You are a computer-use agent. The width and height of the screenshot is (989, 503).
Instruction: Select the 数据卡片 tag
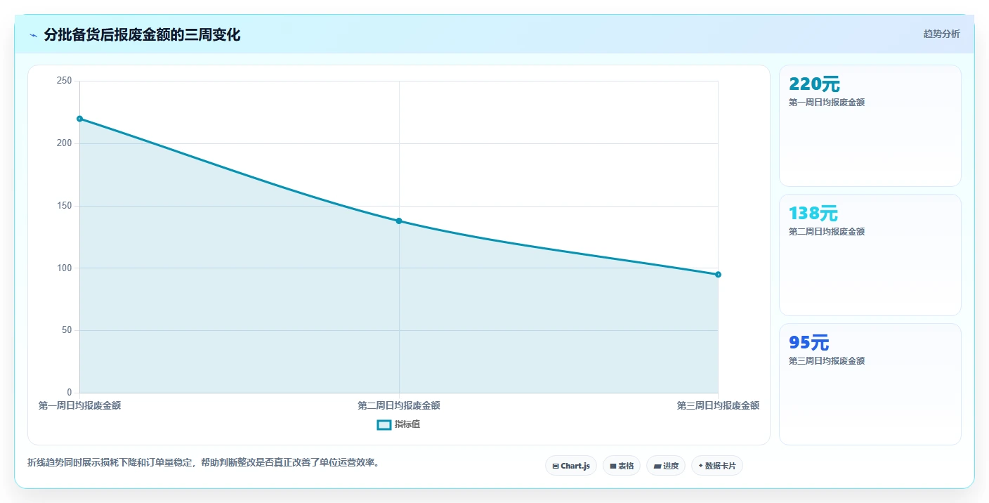click(717, 466)
